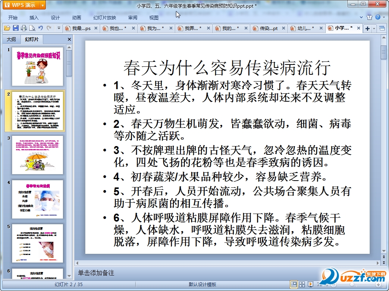Open the 幻灯片放映 ribbon tab
The height and width of the screenshot is (291, 389).
tap(105, 17)
